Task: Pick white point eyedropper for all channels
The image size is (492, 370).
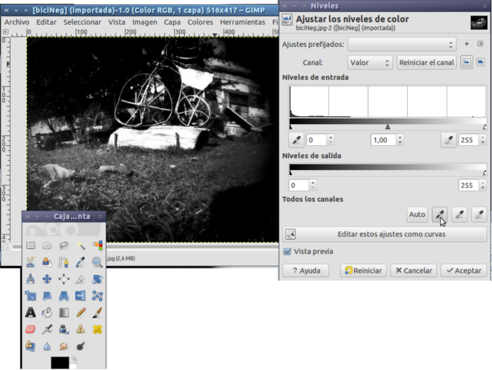Action: click(x=479, y=214)
